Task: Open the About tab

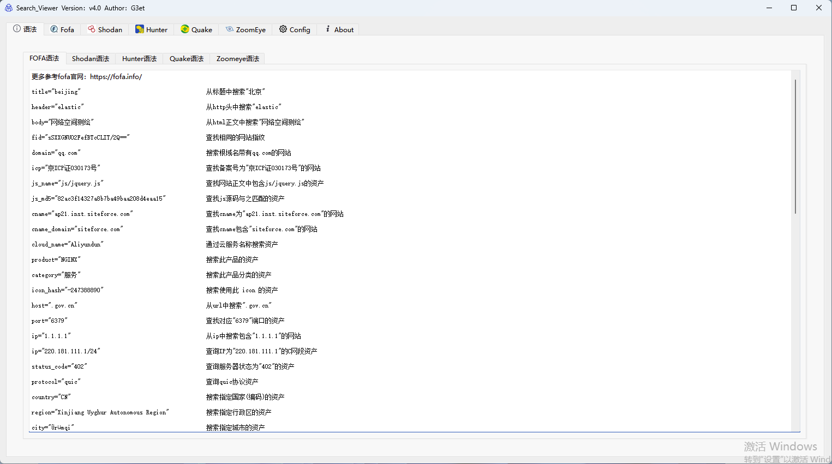Action: [x=338, y=29]
